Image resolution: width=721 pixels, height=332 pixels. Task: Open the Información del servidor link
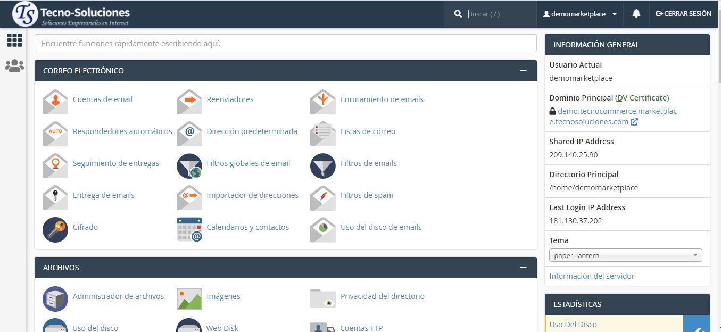click(x=592, y=276)
